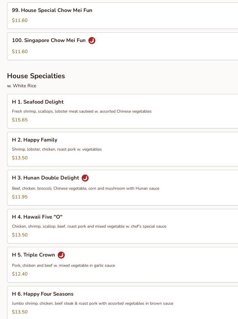Click the "w. White Rice" subtitle
The height and width of the screenshot is (319, 238).
pos(22,86)
